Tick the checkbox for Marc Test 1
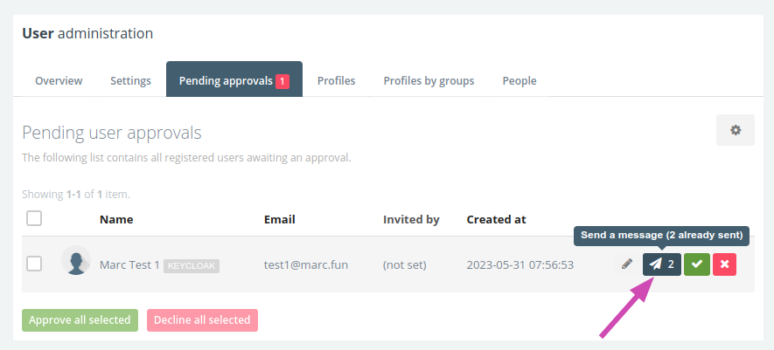 34,264
